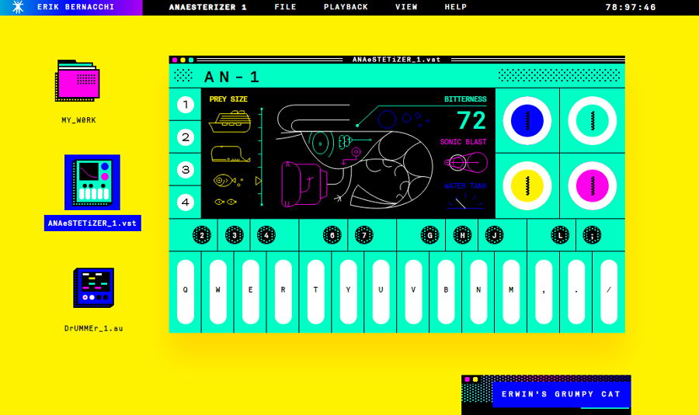The height and width of the screenshot is (415, 699).
Task: Play the black key labeled 3
Action: [x=235, y=235]
